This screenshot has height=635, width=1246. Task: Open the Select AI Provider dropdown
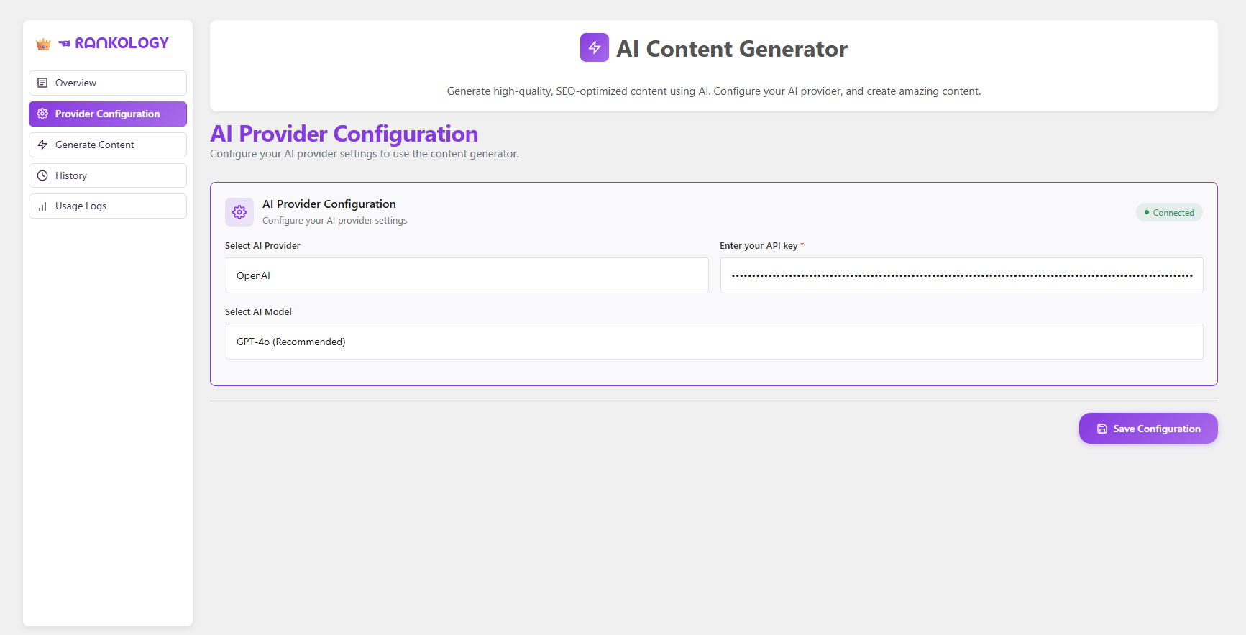(x=467, y=275)
